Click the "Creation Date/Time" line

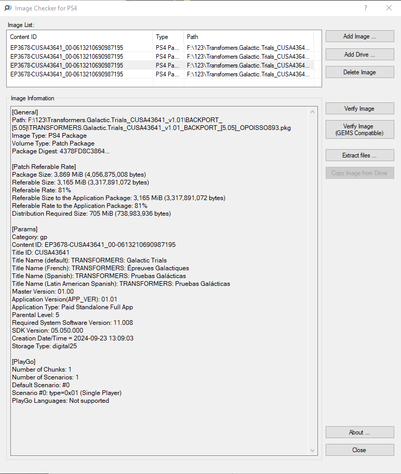(x=73, y=338)
